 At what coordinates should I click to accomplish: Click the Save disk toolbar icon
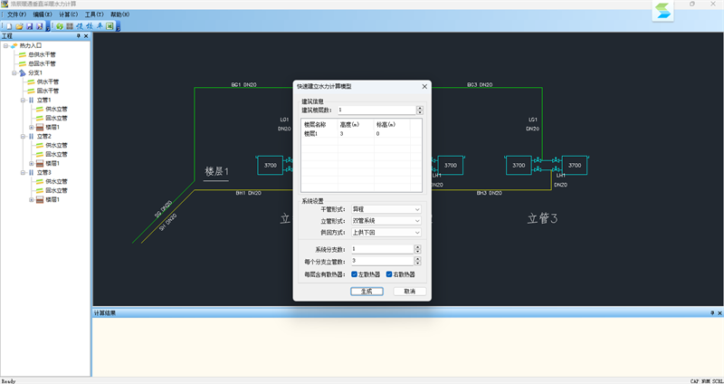point(30,26)
